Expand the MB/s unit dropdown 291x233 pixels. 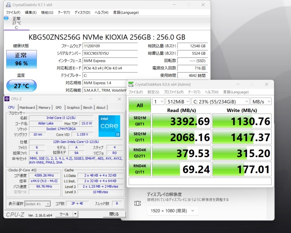pos(261,101)
